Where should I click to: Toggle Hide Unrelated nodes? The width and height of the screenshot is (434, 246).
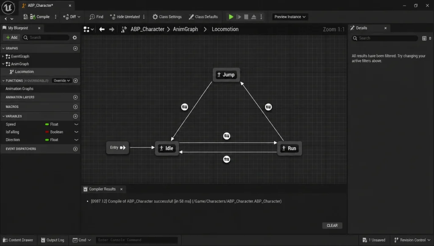tap(125, 17)
